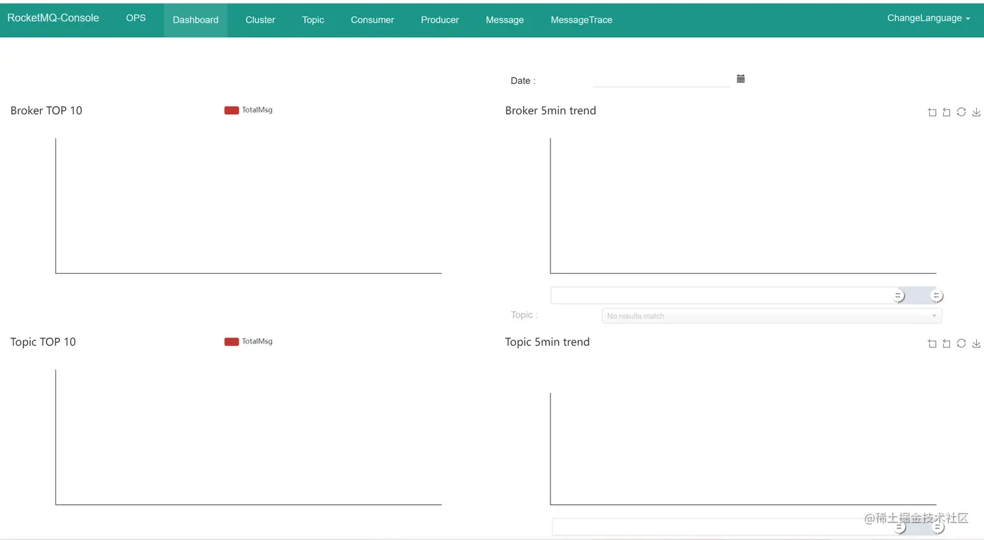This screenshot has height=540, width=984.
Task: Toggle TotalMsg legend in Broker TOP 10
Action: (x=249, y=110)
